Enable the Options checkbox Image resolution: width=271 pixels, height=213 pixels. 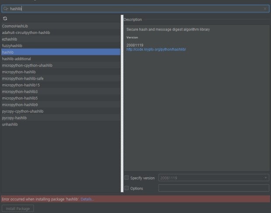[127, 188]
